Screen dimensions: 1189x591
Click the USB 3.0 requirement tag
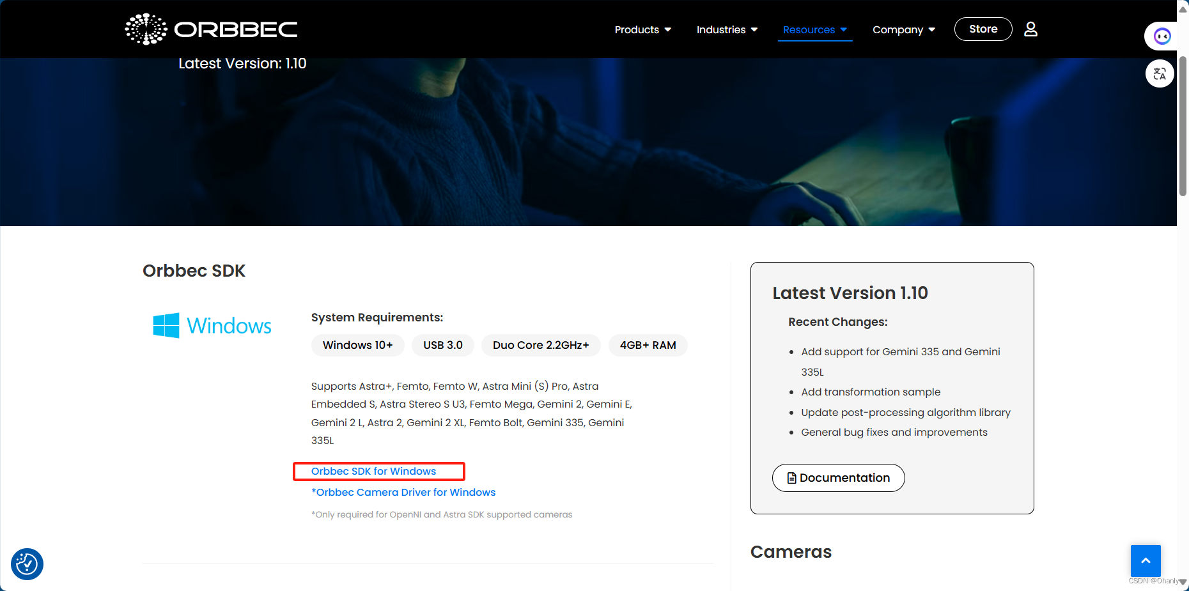[x=443, y=345]
